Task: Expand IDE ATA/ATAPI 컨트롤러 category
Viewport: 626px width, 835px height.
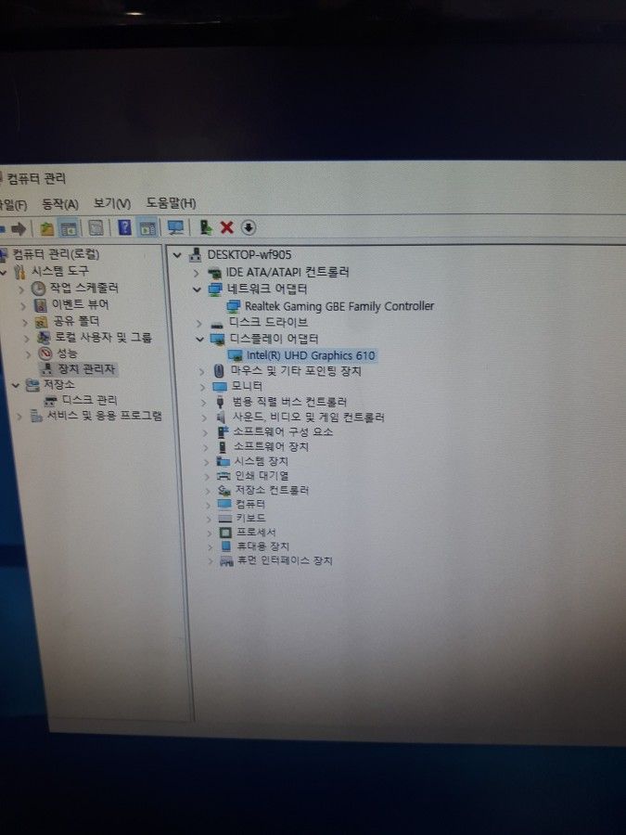Action: point(196,273)
